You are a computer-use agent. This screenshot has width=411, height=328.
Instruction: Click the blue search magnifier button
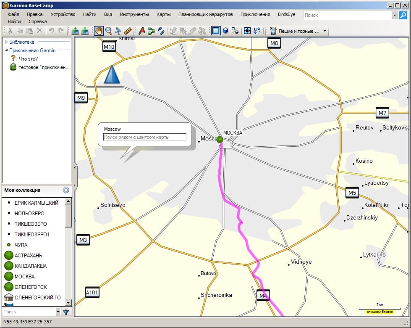[403, 15]
